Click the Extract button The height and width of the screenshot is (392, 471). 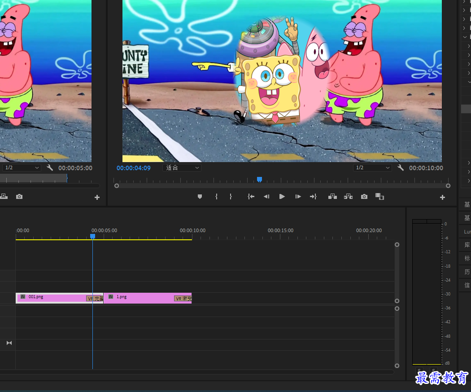[348, 197]
